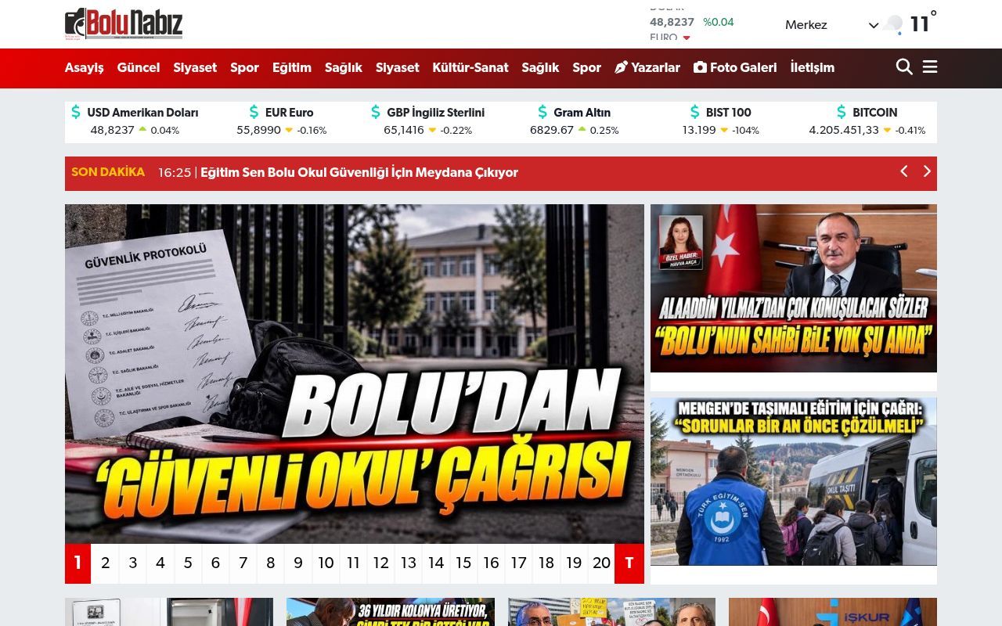Click the DOLAR rate 48,8237 in header
The height and width of the screenshot is (626, 1002).
point(672,22)
